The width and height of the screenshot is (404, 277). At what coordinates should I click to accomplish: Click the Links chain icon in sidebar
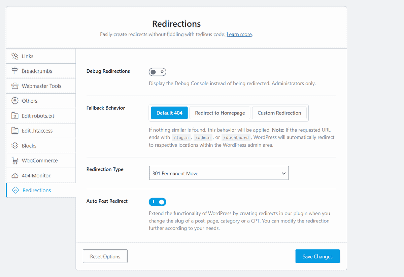click(x=15, y=56)
